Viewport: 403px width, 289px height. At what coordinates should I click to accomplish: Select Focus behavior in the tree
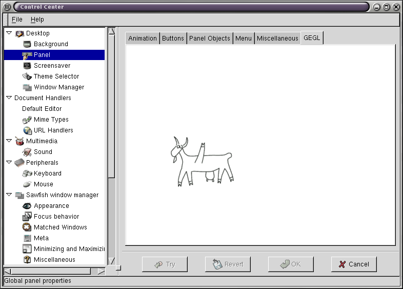coord(56,217)
